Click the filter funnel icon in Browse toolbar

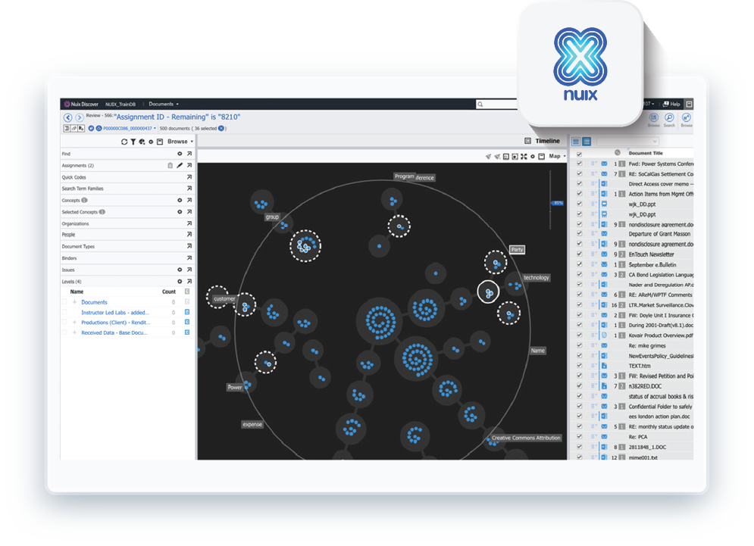point(133,142)
